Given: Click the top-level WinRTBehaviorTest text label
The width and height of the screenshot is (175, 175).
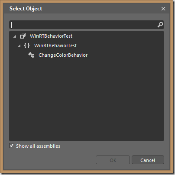Looking at the screenshot, I should [51, 36].
